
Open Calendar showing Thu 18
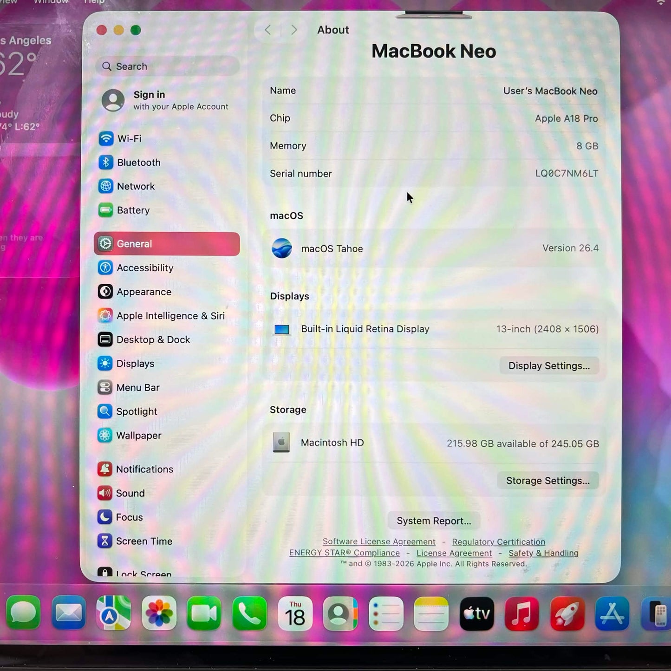click(x=295, y=613)
